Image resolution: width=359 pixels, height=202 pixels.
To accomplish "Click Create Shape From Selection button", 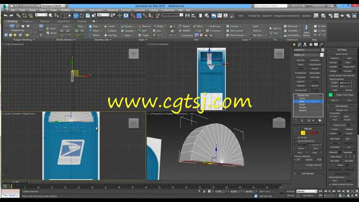I will coord(342,75).
